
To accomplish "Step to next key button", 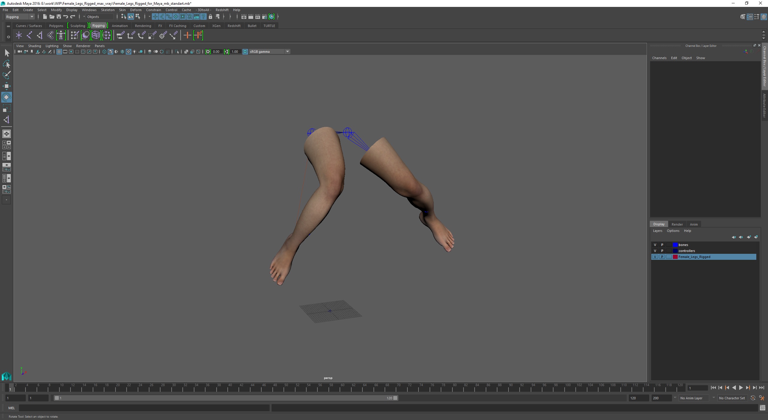I will tap(748, 388).
